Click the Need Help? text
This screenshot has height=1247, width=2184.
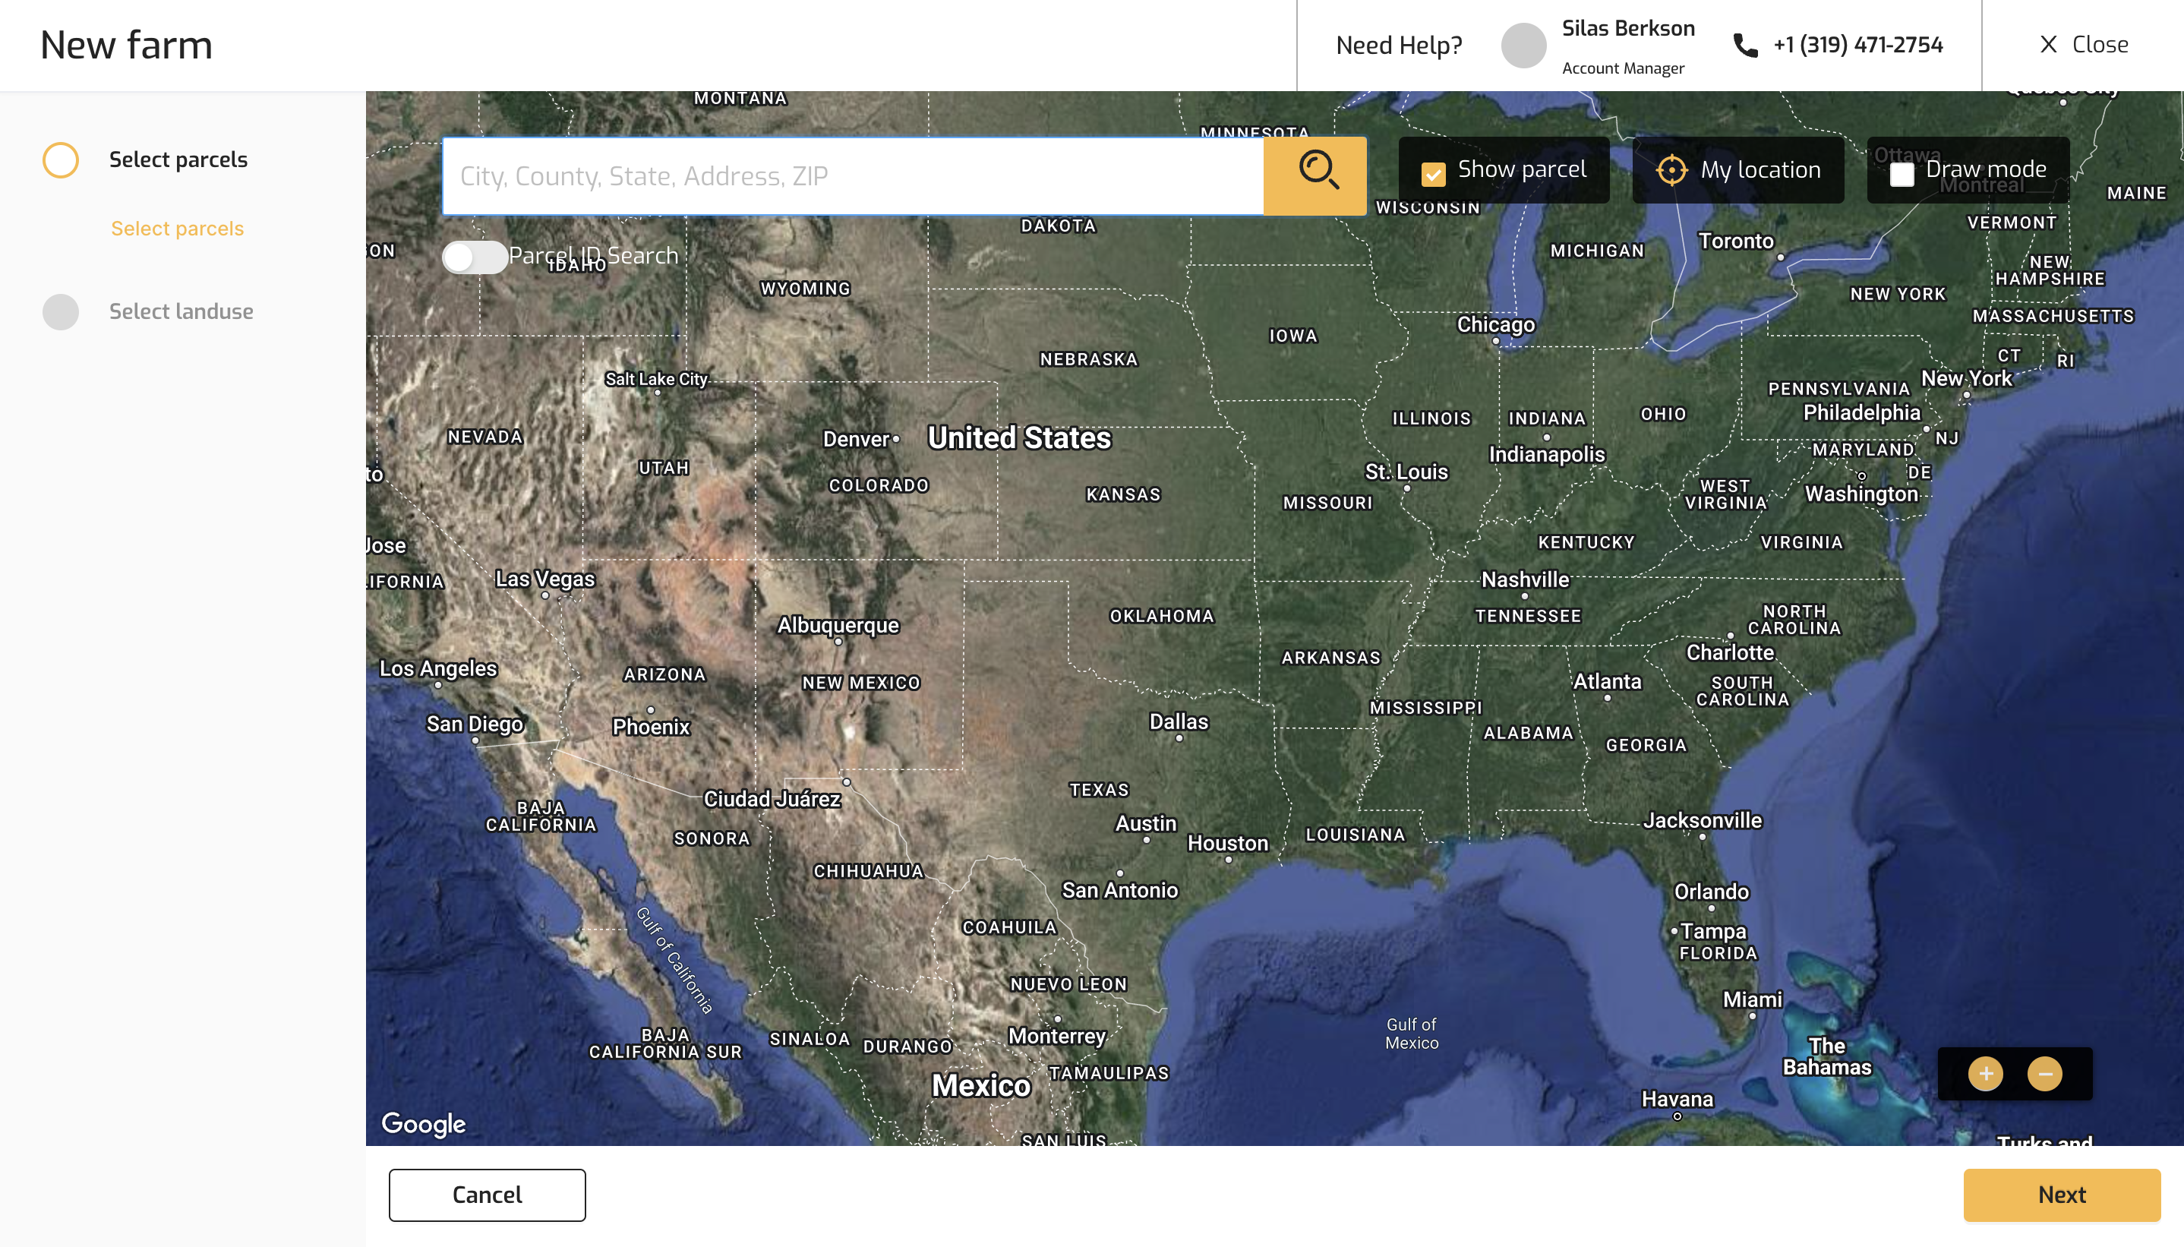(1399, 46)
